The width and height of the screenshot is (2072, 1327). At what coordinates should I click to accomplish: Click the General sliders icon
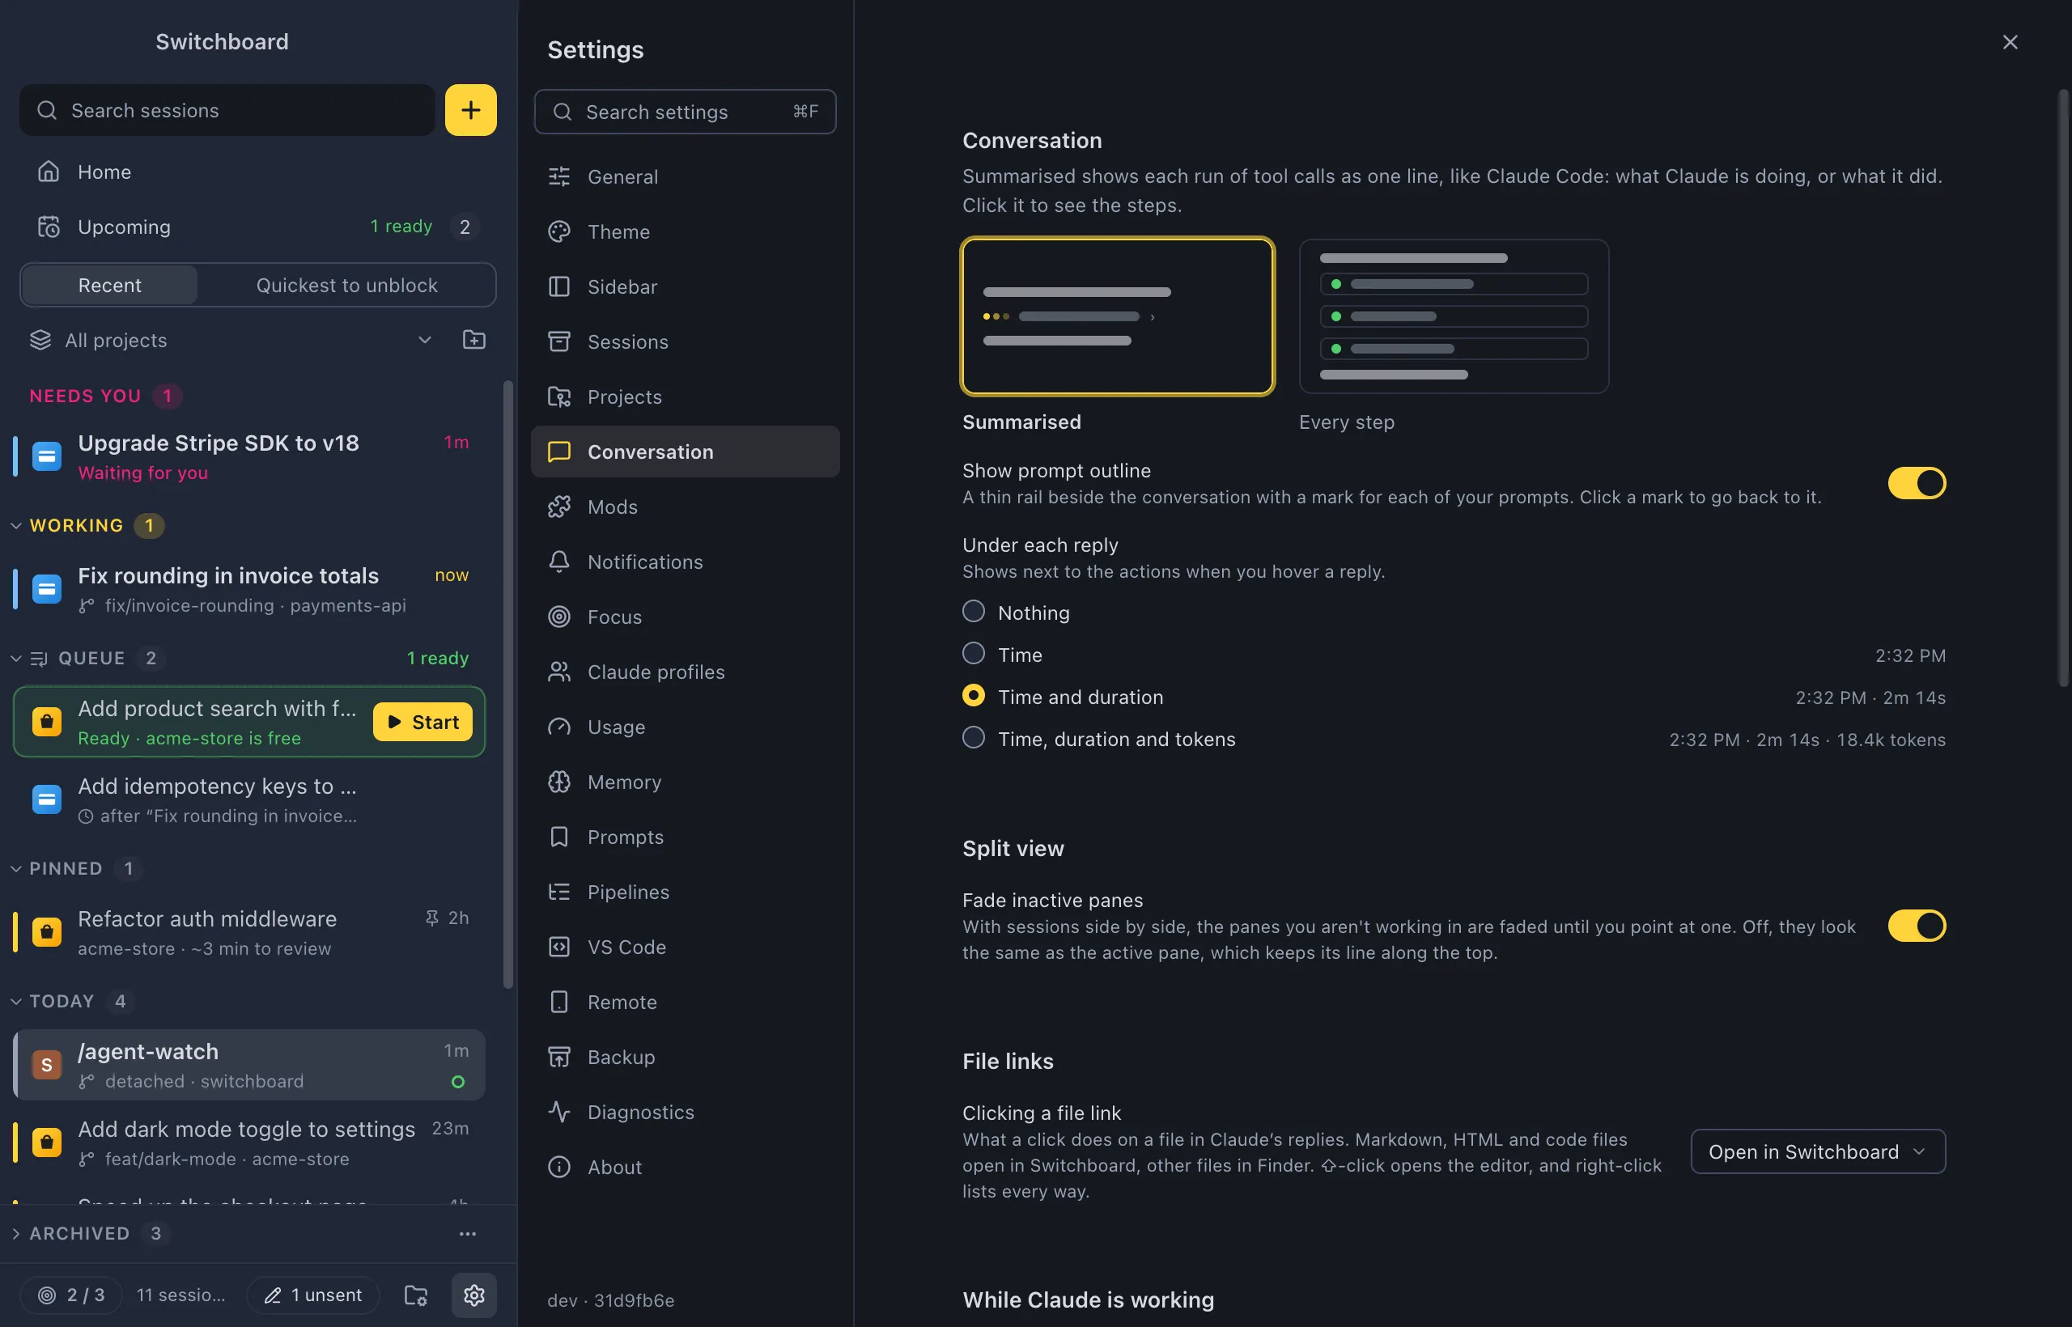pos(559,176)
